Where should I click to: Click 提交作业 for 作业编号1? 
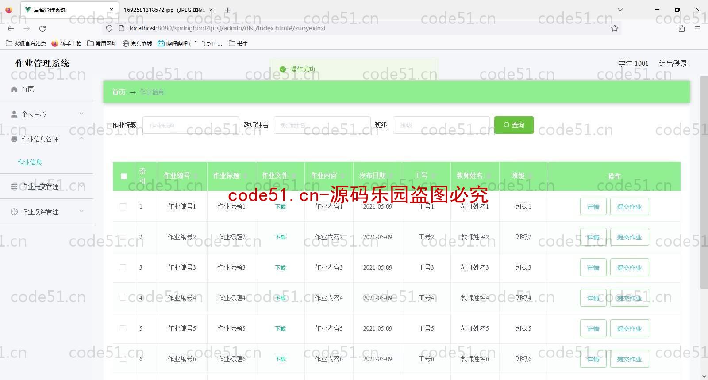629,206
